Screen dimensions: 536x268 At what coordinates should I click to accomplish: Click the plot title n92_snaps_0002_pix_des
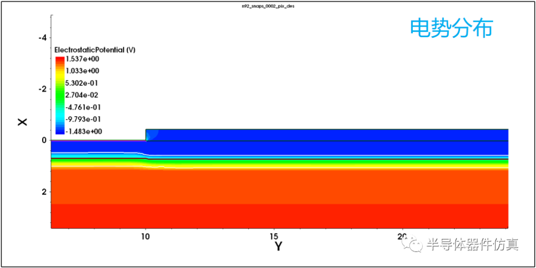[x=268, y=6]
